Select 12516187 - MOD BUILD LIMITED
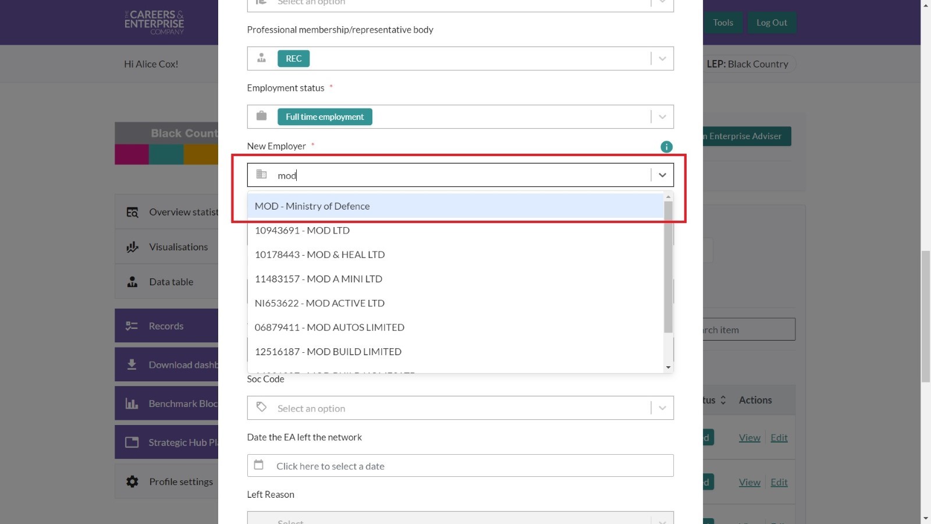Viewport: 931px width, 524px height. [x=455, y=352]
